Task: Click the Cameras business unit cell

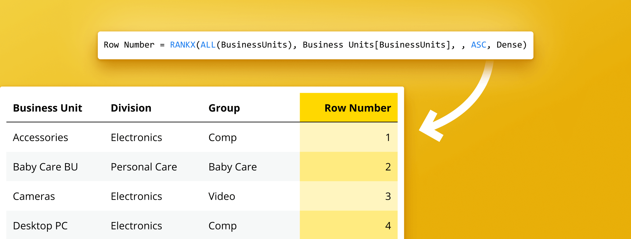Action: [34, 196]
